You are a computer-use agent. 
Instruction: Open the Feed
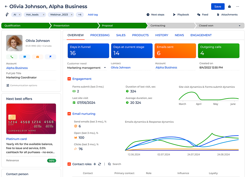point(203,15)
